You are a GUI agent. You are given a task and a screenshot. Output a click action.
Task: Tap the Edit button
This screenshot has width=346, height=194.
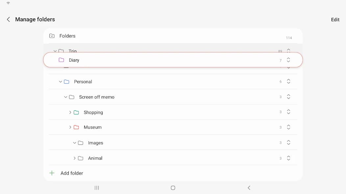pos(335,19)
